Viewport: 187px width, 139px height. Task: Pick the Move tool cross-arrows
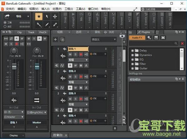tap(55, 17)
